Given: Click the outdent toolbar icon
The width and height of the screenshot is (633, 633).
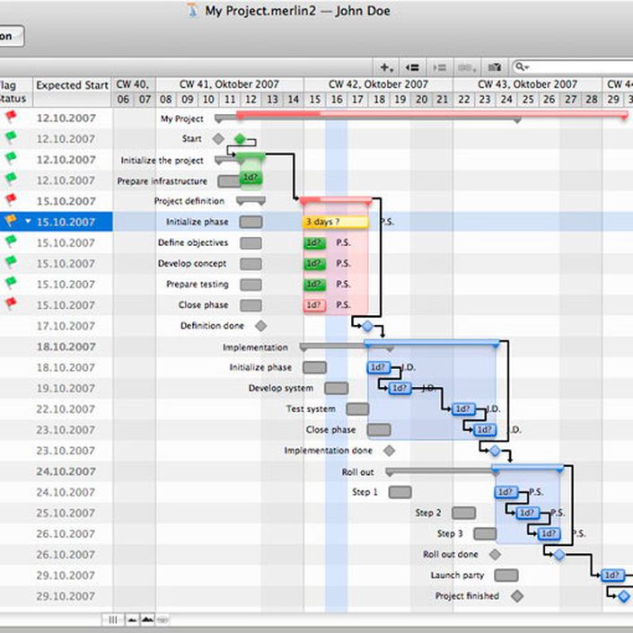Looking at the screenshot, I should tap(412, 67).
